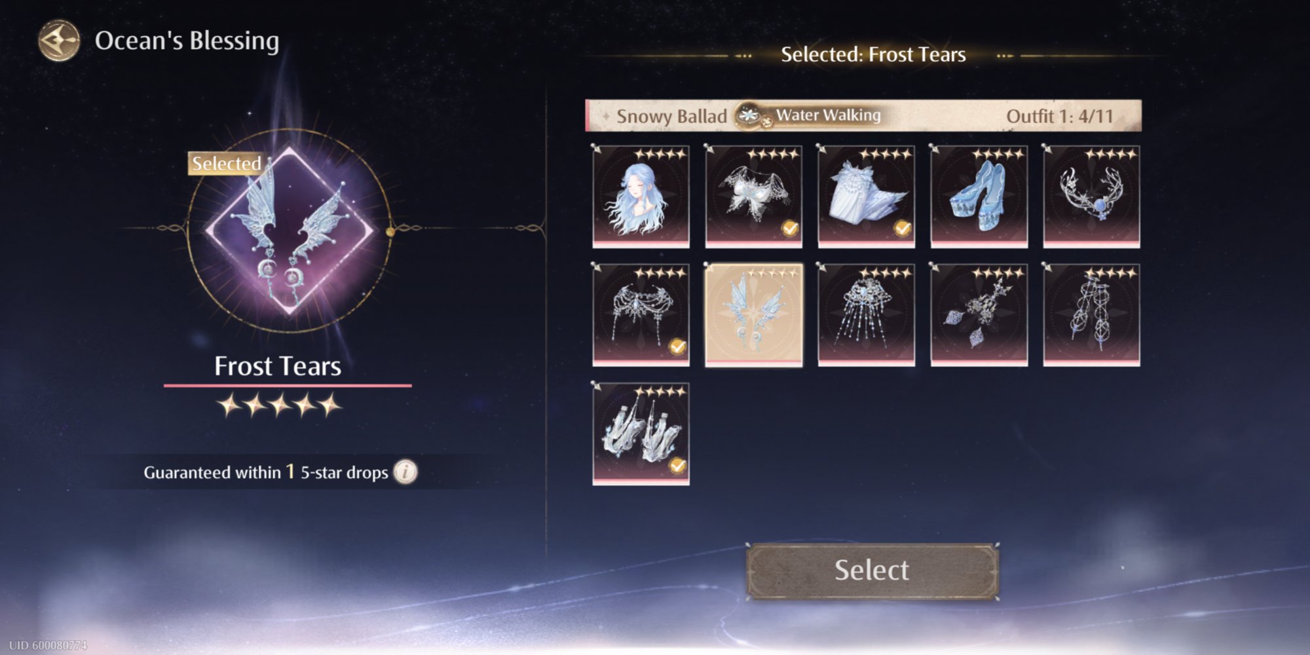Viewport: 1310px width, 655px height.
Task: Select the diamond pendant chain accessory
Action: [979, 315]
